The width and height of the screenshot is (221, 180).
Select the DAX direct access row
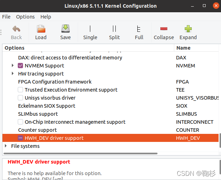[x=110, y=58]
